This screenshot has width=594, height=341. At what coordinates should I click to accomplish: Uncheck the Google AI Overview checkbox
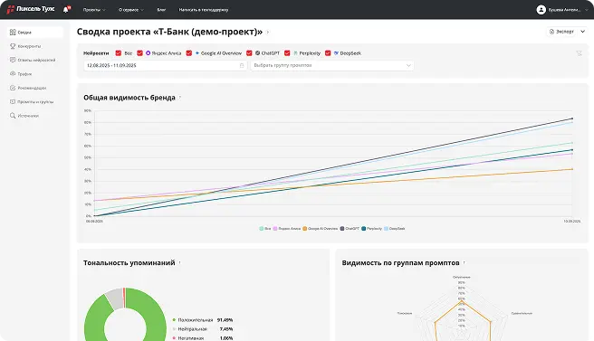[x=189, y=53]
